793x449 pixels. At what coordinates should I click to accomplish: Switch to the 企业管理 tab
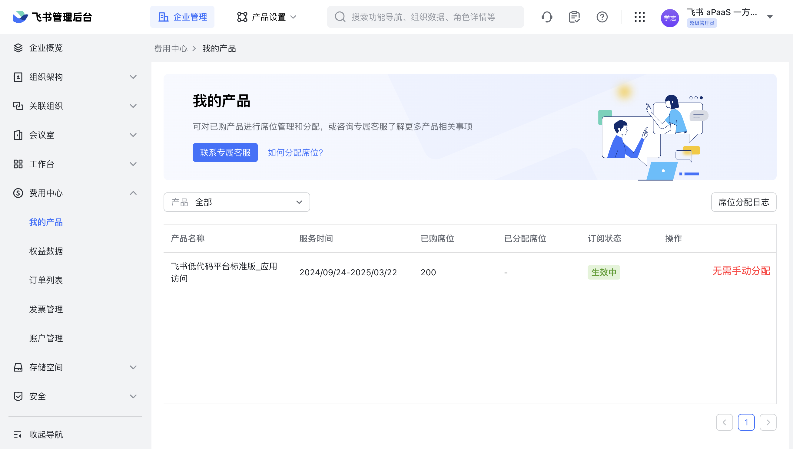(182, 17)
